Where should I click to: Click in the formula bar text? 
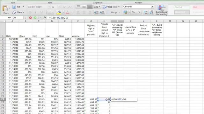(x=59, y=18)
